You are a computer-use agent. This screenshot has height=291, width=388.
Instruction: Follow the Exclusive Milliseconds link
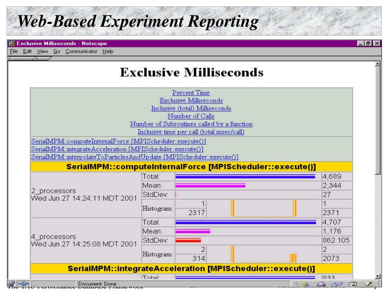(191, 100)
